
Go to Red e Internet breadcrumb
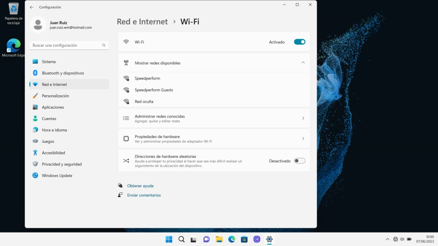142,21
